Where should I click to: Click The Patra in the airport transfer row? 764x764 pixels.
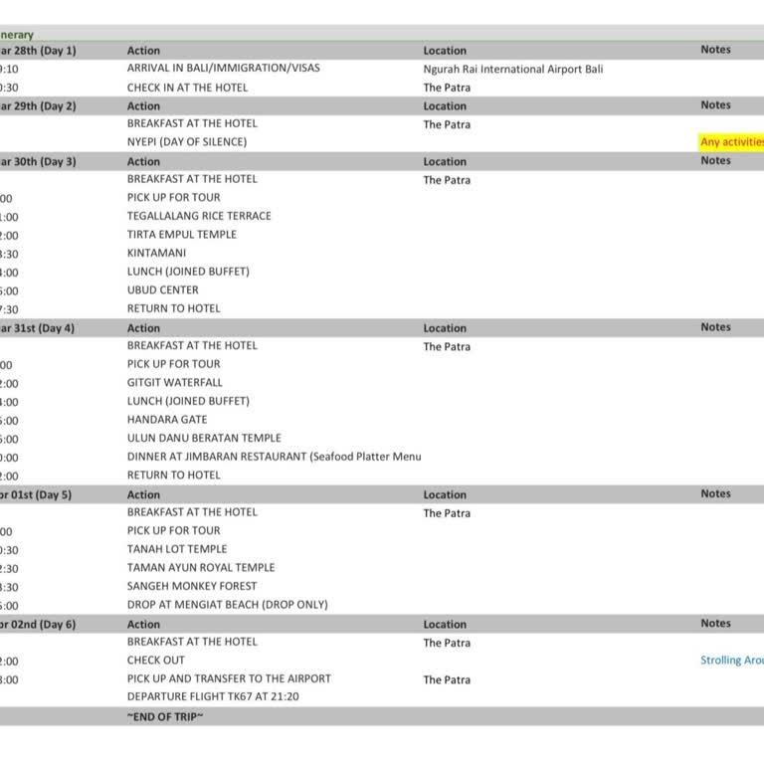click(447, 680)
